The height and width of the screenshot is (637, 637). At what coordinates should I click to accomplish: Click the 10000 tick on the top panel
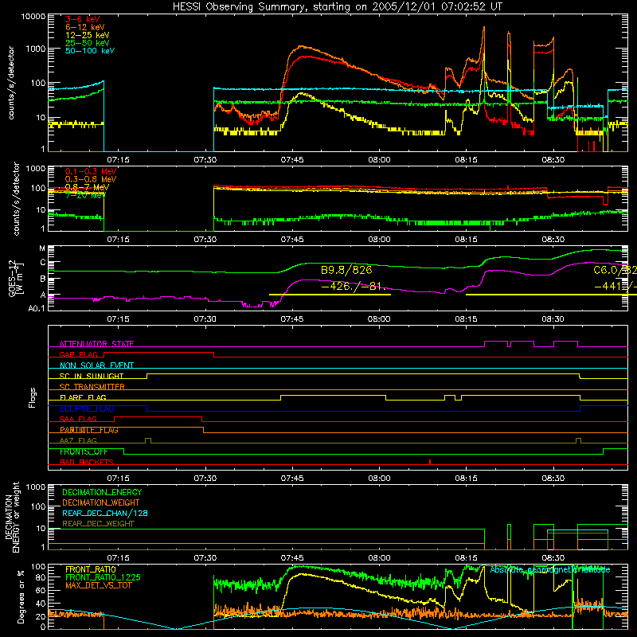[x=33, y=17]
